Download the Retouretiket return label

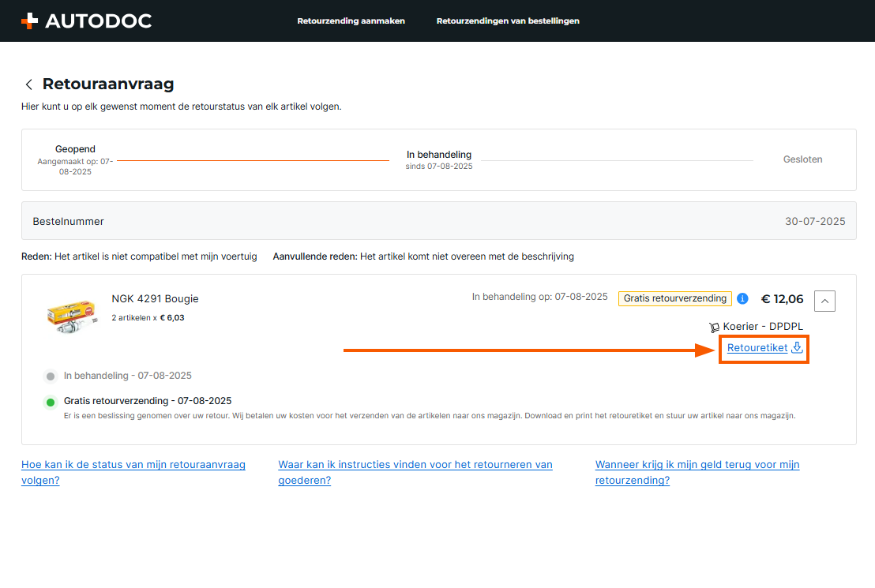click(757, 347)
